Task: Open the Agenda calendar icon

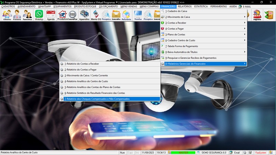Action: coord(51,15)
